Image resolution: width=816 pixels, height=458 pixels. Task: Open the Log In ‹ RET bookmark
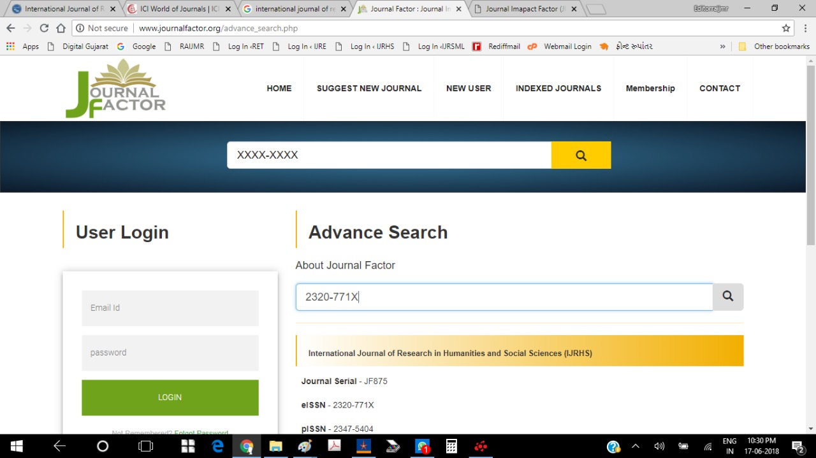coord(238,47)
